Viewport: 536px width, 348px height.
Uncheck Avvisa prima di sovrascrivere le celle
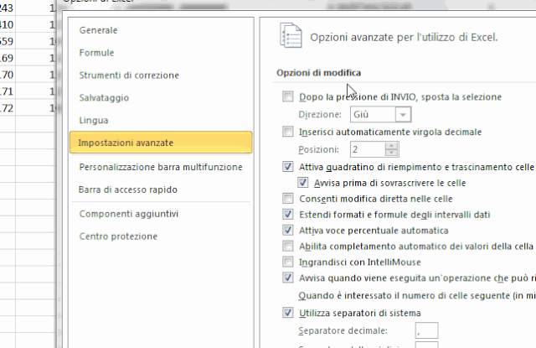(303, 182)
